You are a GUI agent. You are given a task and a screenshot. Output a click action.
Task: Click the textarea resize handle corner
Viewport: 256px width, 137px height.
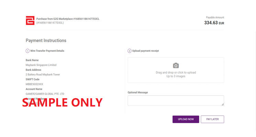point(223,104)
